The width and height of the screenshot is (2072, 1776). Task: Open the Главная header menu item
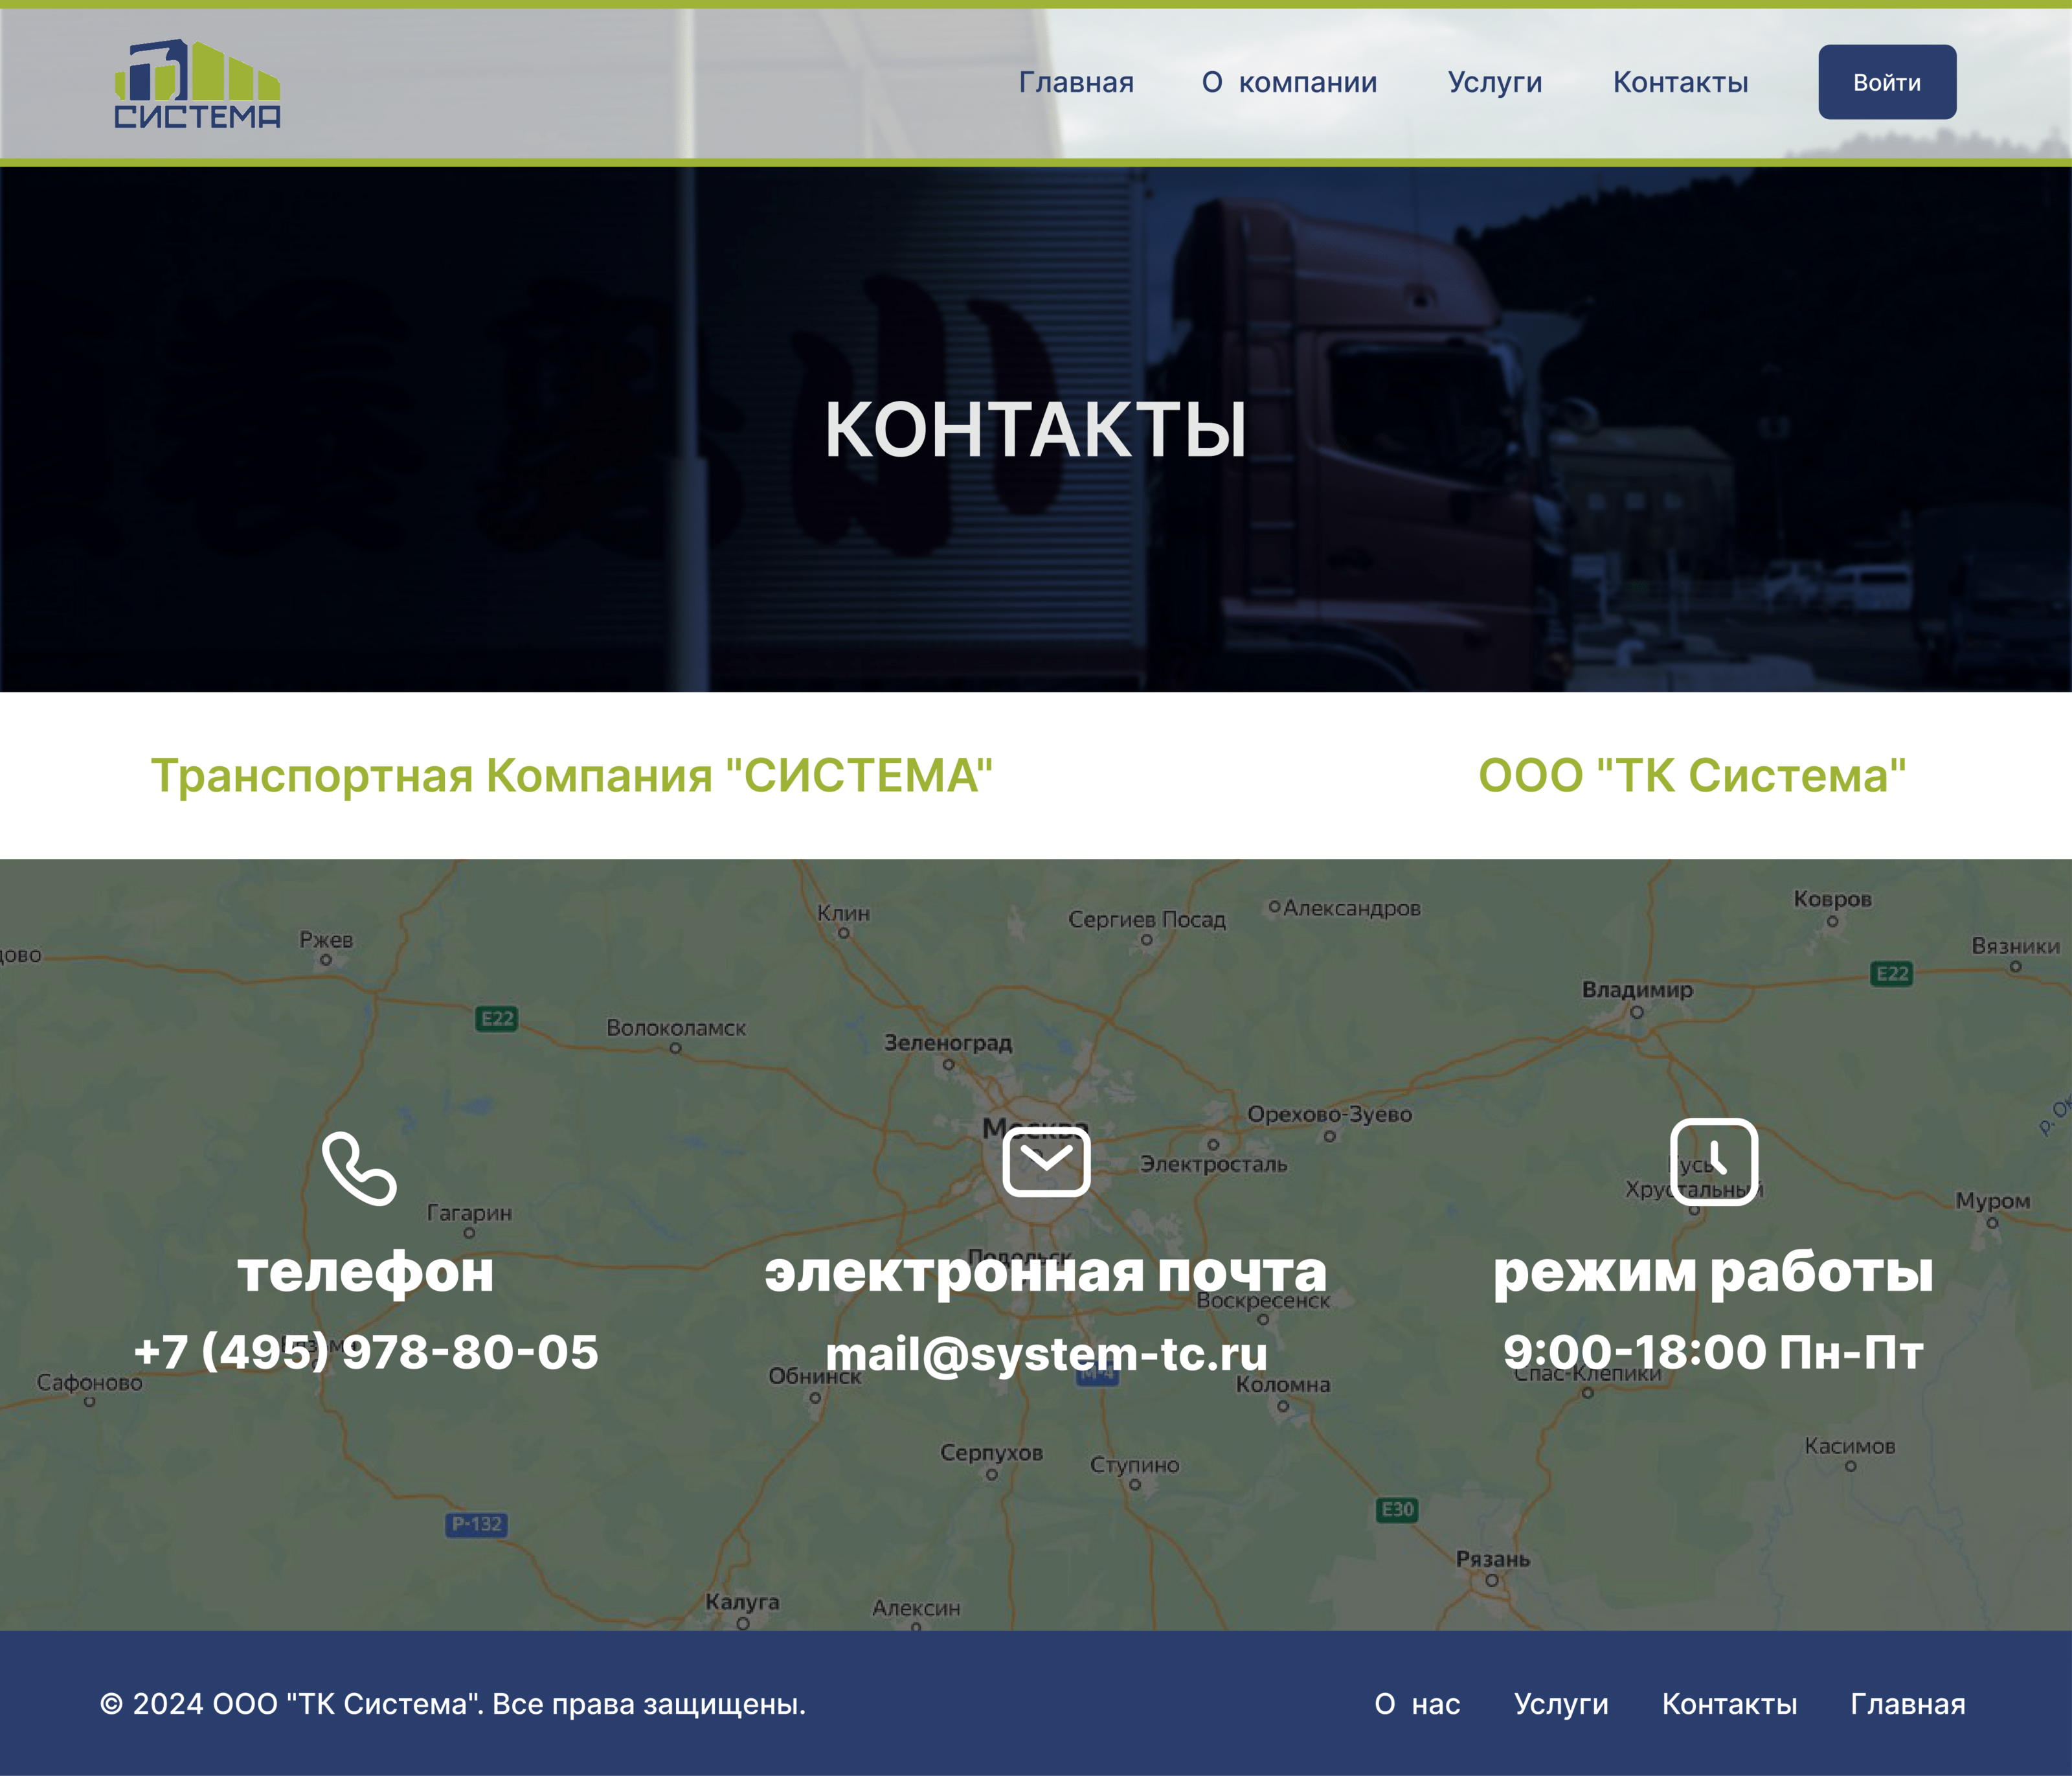[x=1076, y=82]
